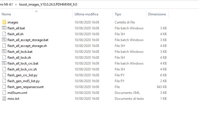Select file name flash_all_lock.bat

pyautogui.click(x=20, y=52)
